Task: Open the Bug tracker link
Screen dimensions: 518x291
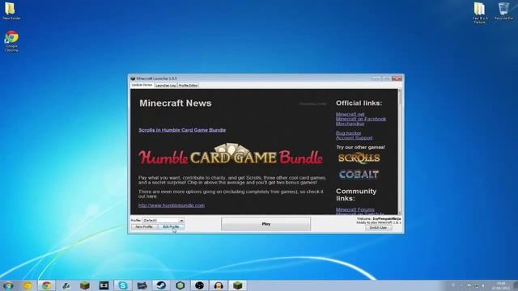Action: click(349, 133)
